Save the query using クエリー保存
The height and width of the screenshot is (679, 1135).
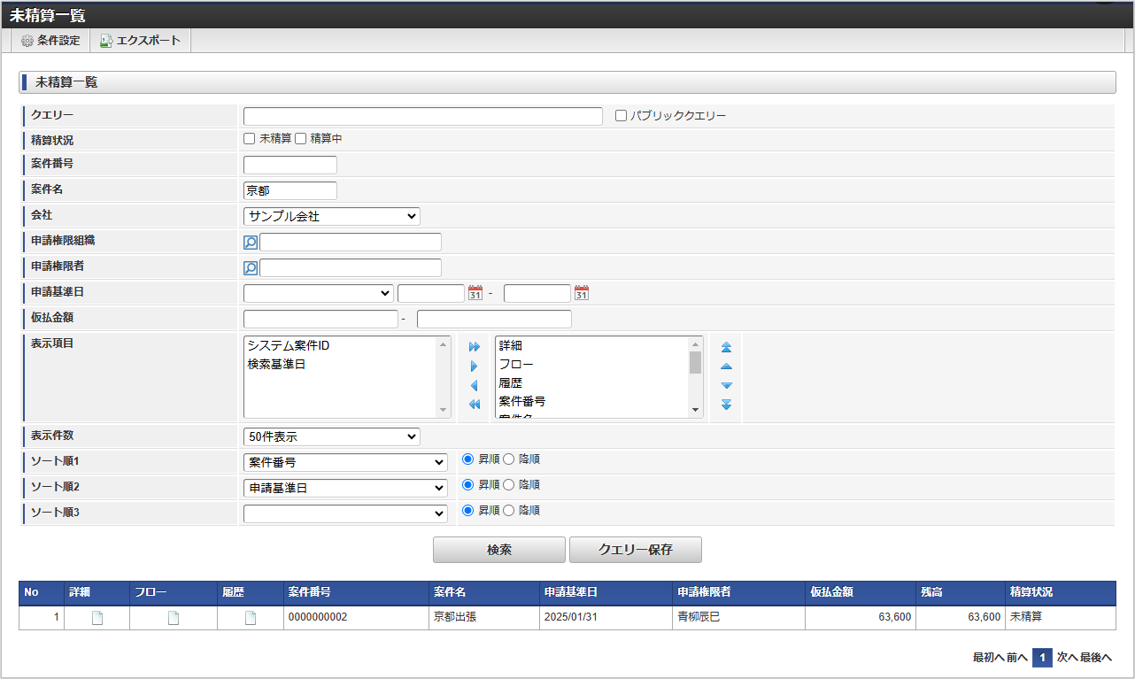[x=637, y=549]
